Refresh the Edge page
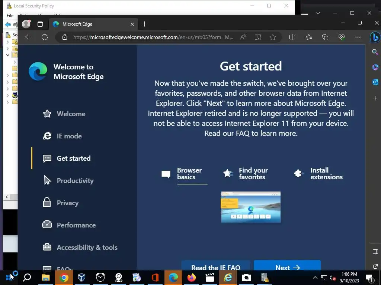This screenshot has width=381, height=285. [45, 37]
